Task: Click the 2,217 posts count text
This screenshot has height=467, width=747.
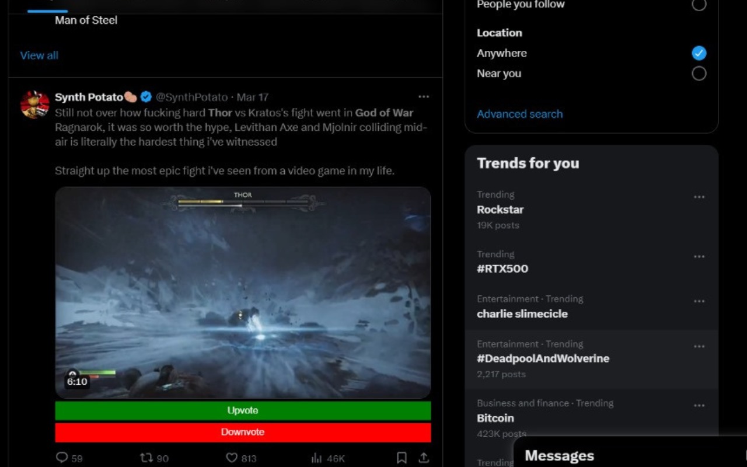Action: (x=501, y=374)
